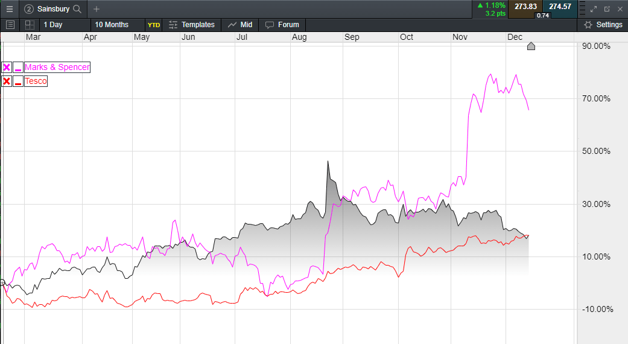Toggle the YTD range button
628x344 pixels.
pos(154,25)
